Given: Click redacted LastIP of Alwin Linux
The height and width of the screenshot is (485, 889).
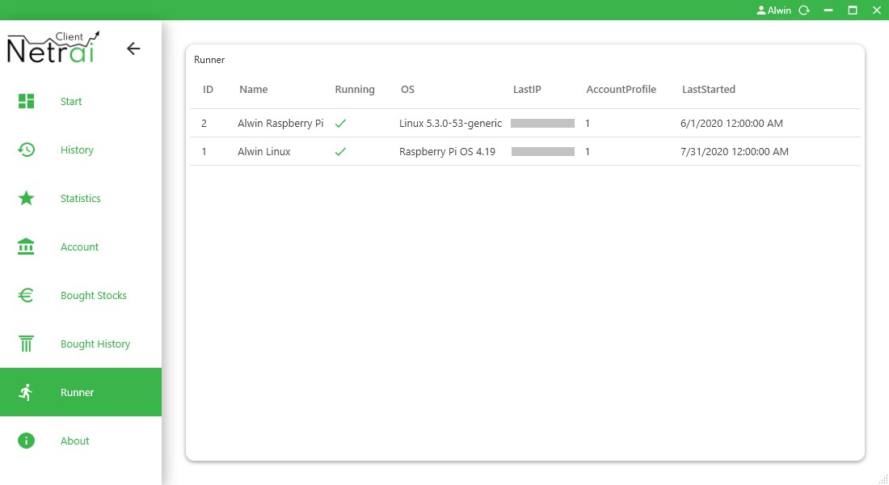Looking at the screenshot, I should 543,151.
